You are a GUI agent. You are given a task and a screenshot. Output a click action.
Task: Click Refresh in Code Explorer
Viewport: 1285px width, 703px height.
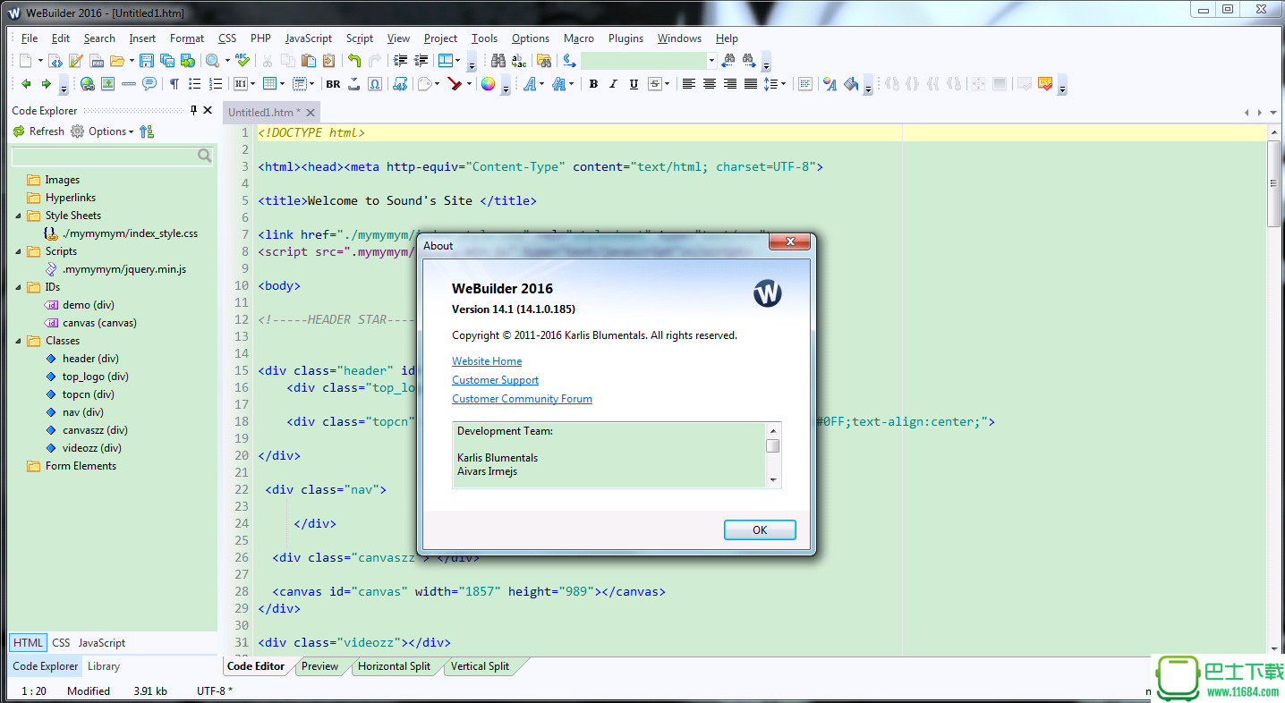(x=38, y=131)
